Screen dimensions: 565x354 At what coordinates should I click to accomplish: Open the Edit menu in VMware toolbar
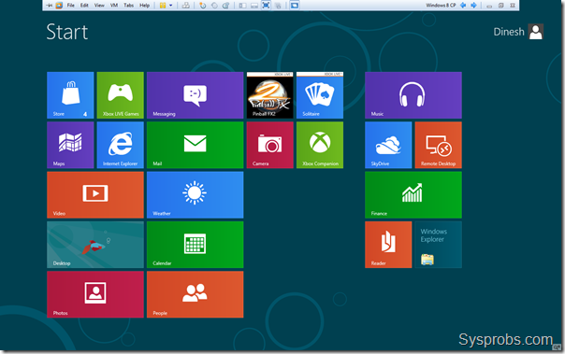tap(84, 6)
